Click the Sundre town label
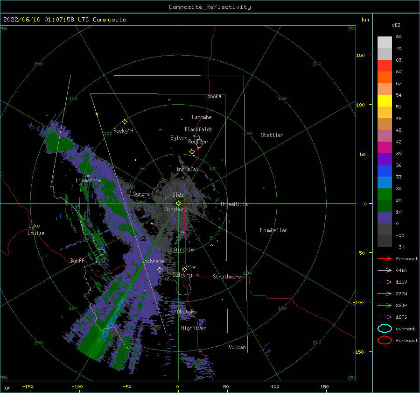The height and width of the screenshot is (393, 420). (141, 194)
